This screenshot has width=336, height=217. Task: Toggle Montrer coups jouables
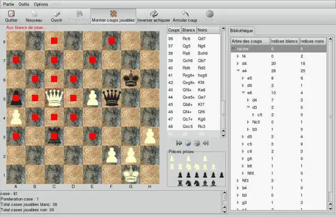[x=113, y=16]
